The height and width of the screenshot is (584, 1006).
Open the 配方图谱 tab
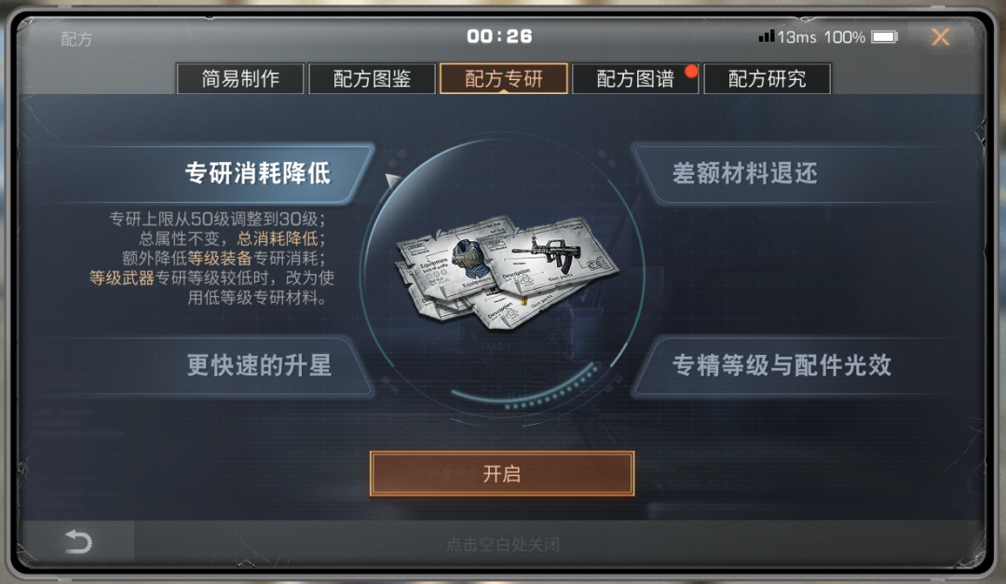pos(635,78)
